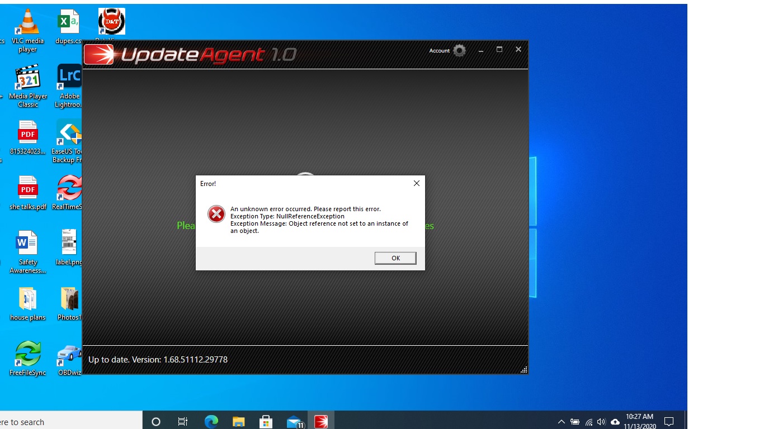Click the red error icon in dialog

(x=216, y=214)
